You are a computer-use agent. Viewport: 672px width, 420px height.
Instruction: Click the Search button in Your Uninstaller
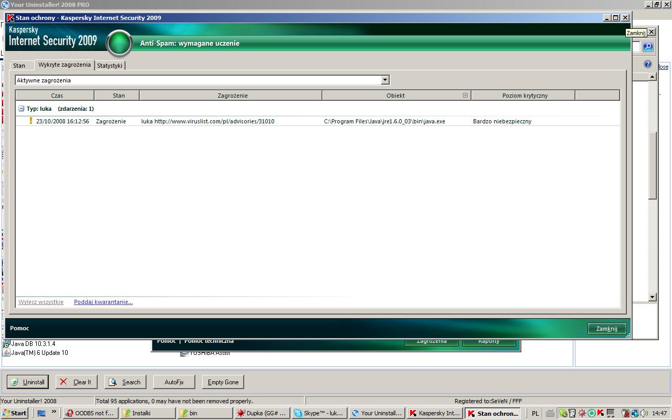pos(125,382)
